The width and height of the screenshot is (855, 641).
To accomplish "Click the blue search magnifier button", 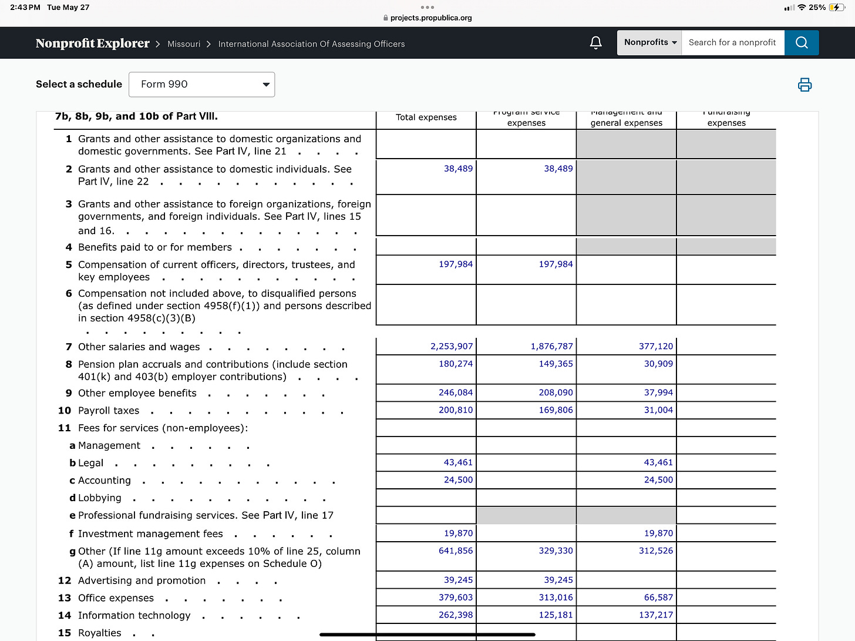I will click(x=802, y=43).
